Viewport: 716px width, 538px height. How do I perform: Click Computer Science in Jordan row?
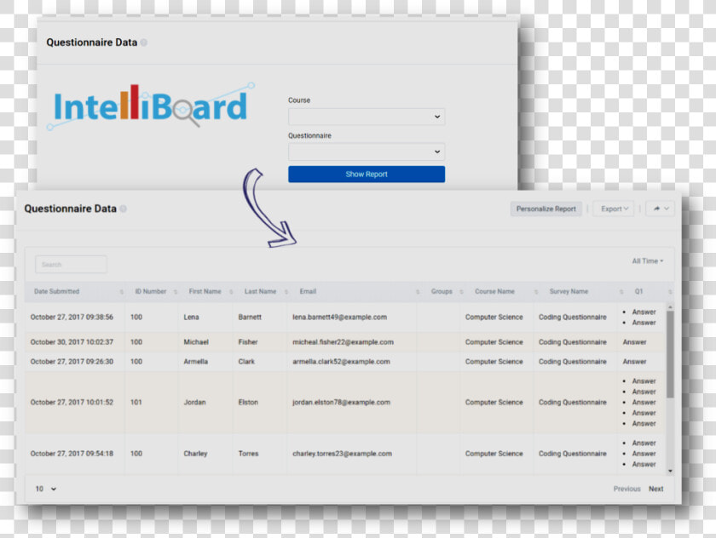coord(494,402)
